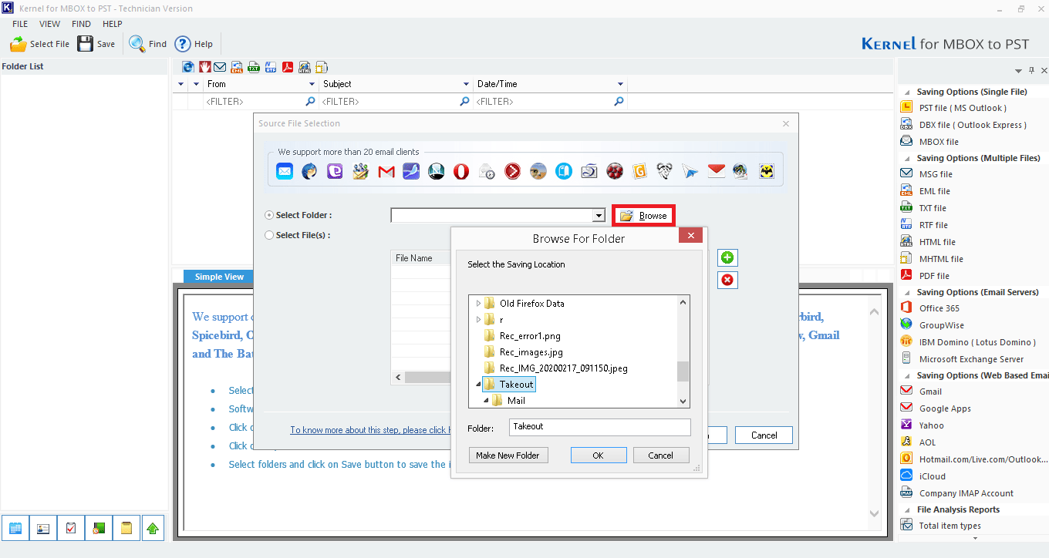Open the VIEW menu
Image resolution: width=1049 pixels, height=558 pixels.
[49, 24]
